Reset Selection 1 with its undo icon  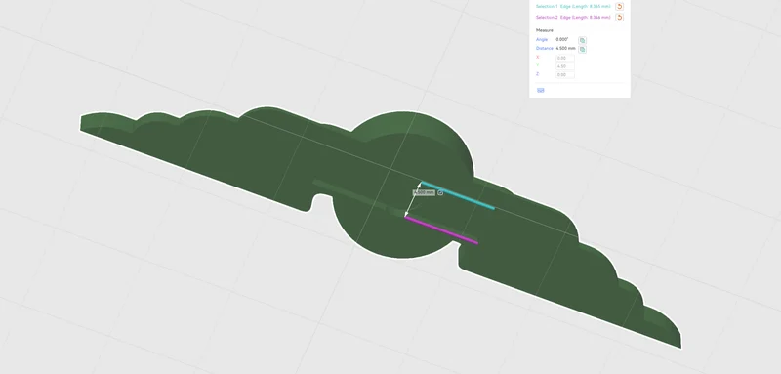(620, 7)
